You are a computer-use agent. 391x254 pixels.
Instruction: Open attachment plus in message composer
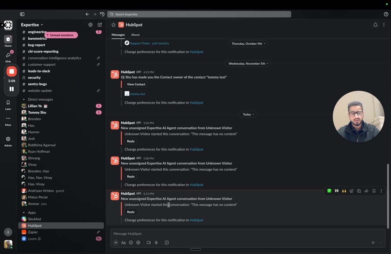116,242
